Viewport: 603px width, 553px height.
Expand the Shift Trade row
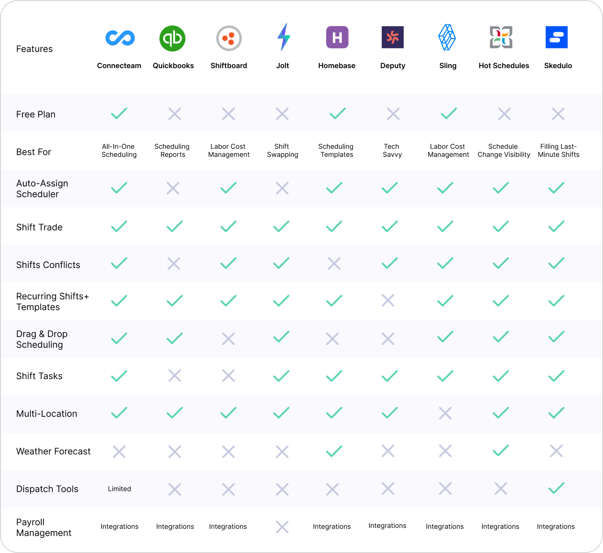[x=39, y=227]
